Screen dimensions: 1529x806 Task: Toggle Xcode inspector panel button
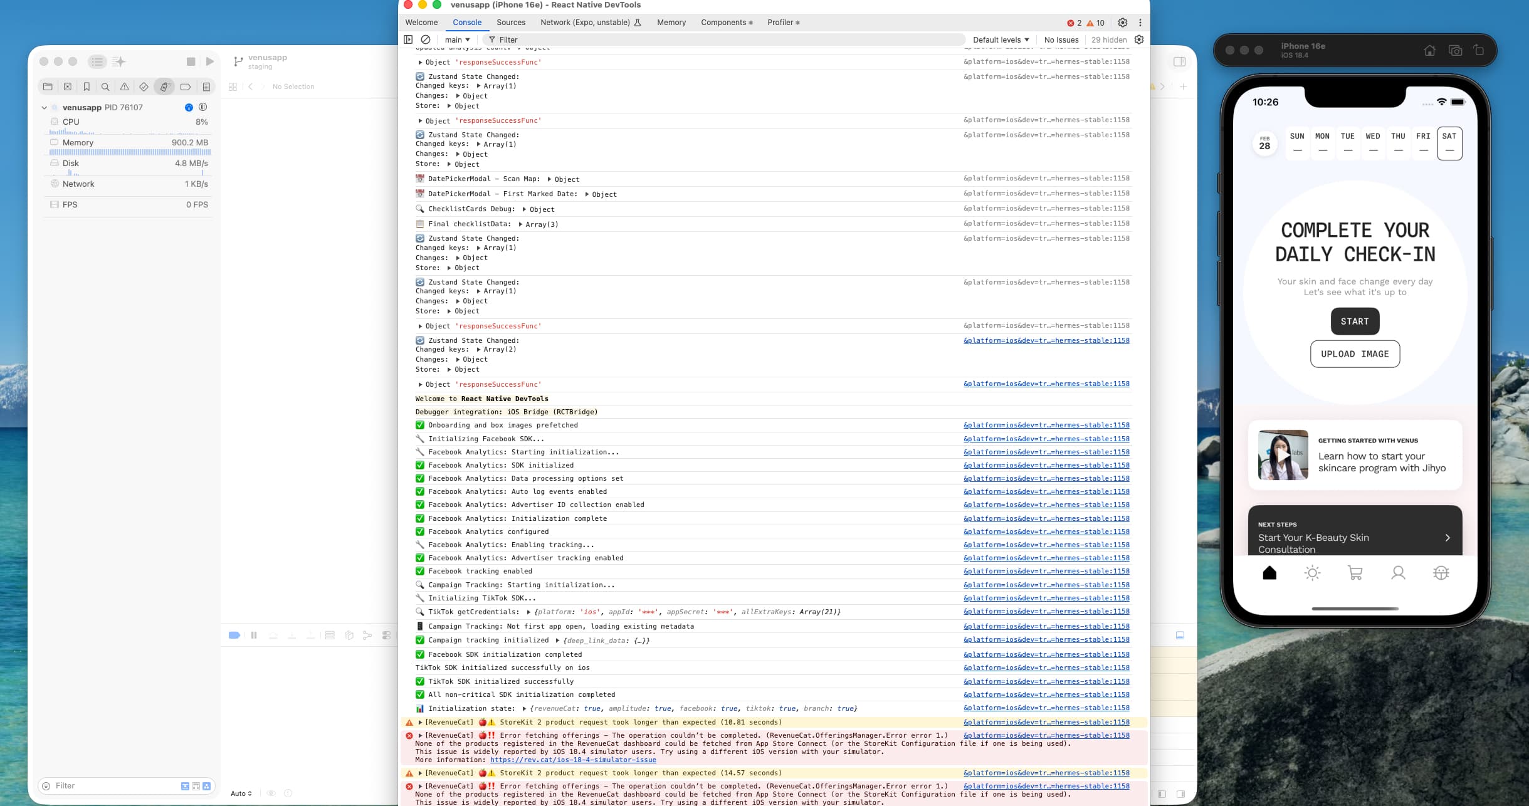(x=1179, y=61)
